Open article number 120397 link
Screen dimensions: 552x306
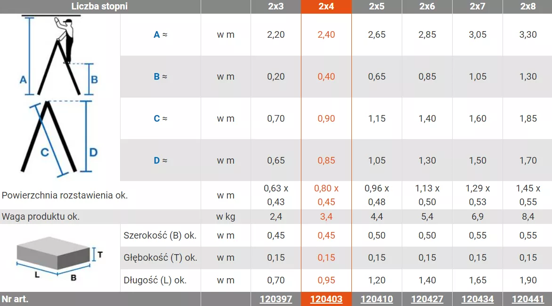(276, 299)
